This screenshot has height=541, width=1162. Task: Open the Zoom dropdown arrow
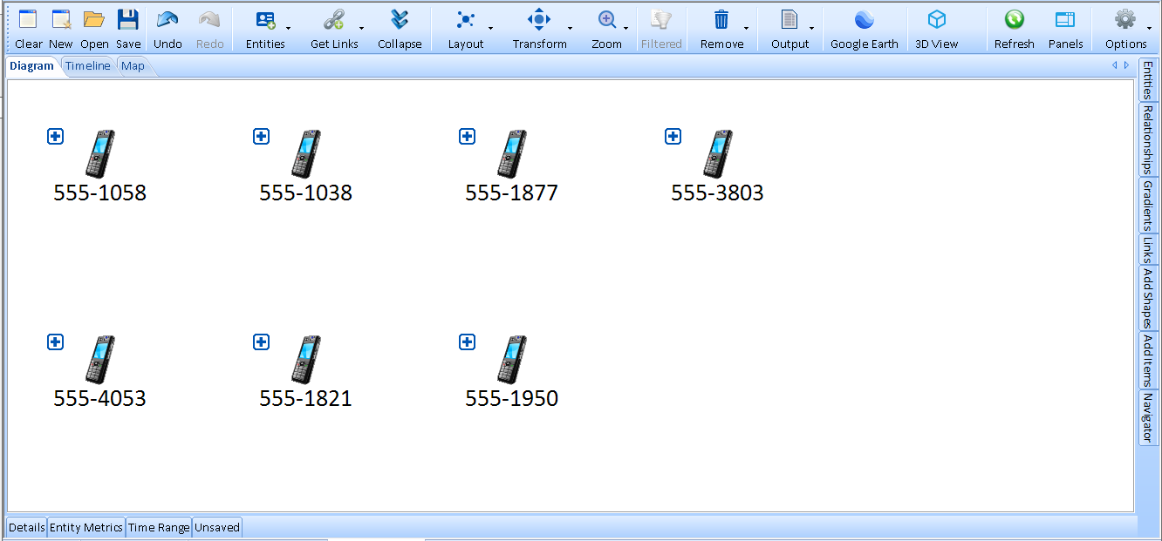pyautogui.click(x=626, y=29)
